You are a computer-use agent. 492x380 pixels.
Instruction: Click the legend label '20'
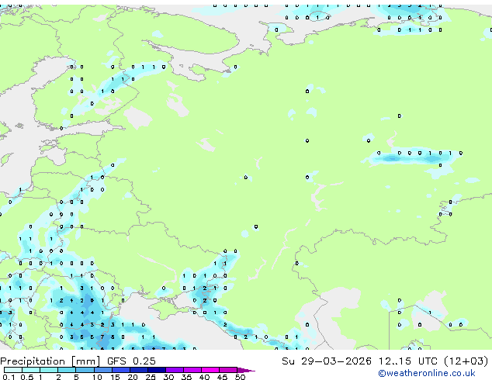tap(133, 377)
